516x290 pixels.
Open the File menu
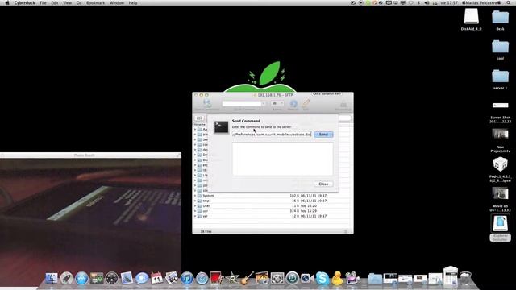43,2
